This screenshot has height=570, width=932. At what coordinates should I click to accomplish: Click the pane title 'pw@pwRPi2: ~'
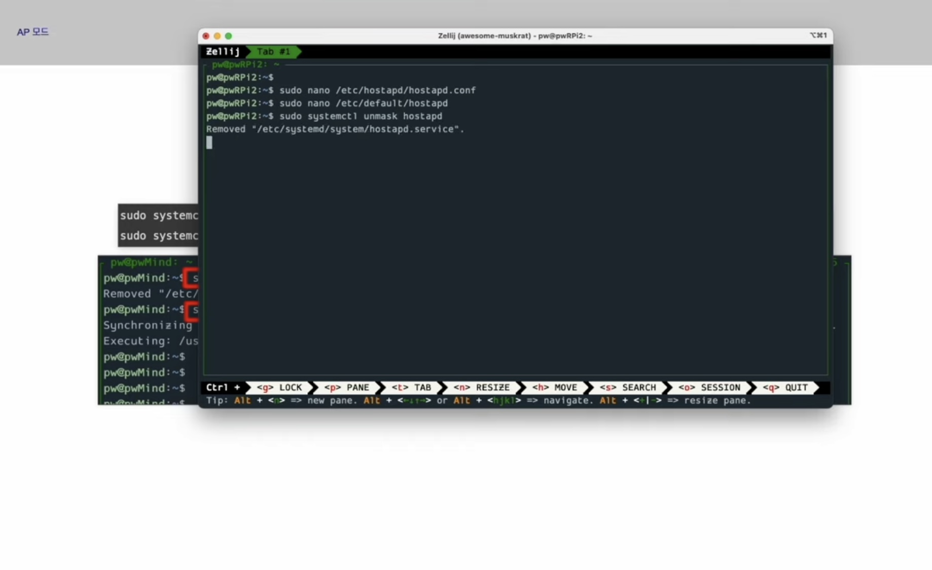coord(245,64)
